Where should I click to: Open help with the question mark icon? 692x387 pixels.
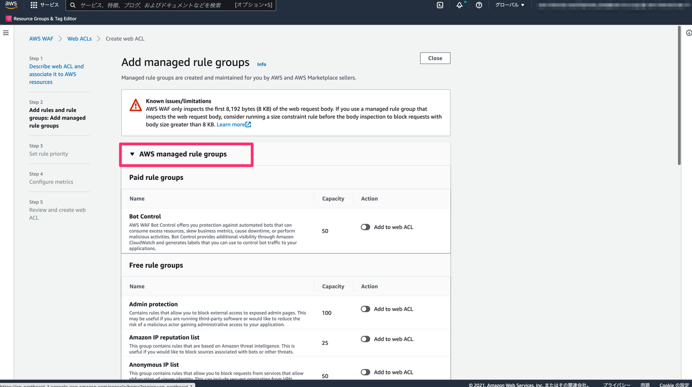coord(479,5)
